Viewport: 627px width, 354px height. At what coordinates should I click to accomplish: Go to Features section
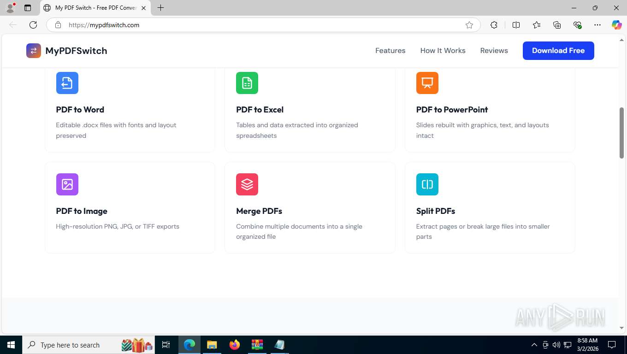point(390,51)
